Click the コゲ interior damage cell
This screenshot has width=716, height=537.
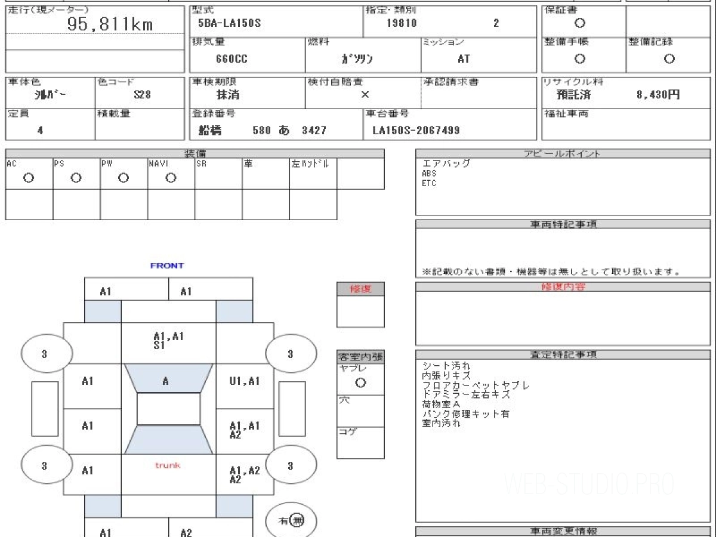[x=360, y=443]
